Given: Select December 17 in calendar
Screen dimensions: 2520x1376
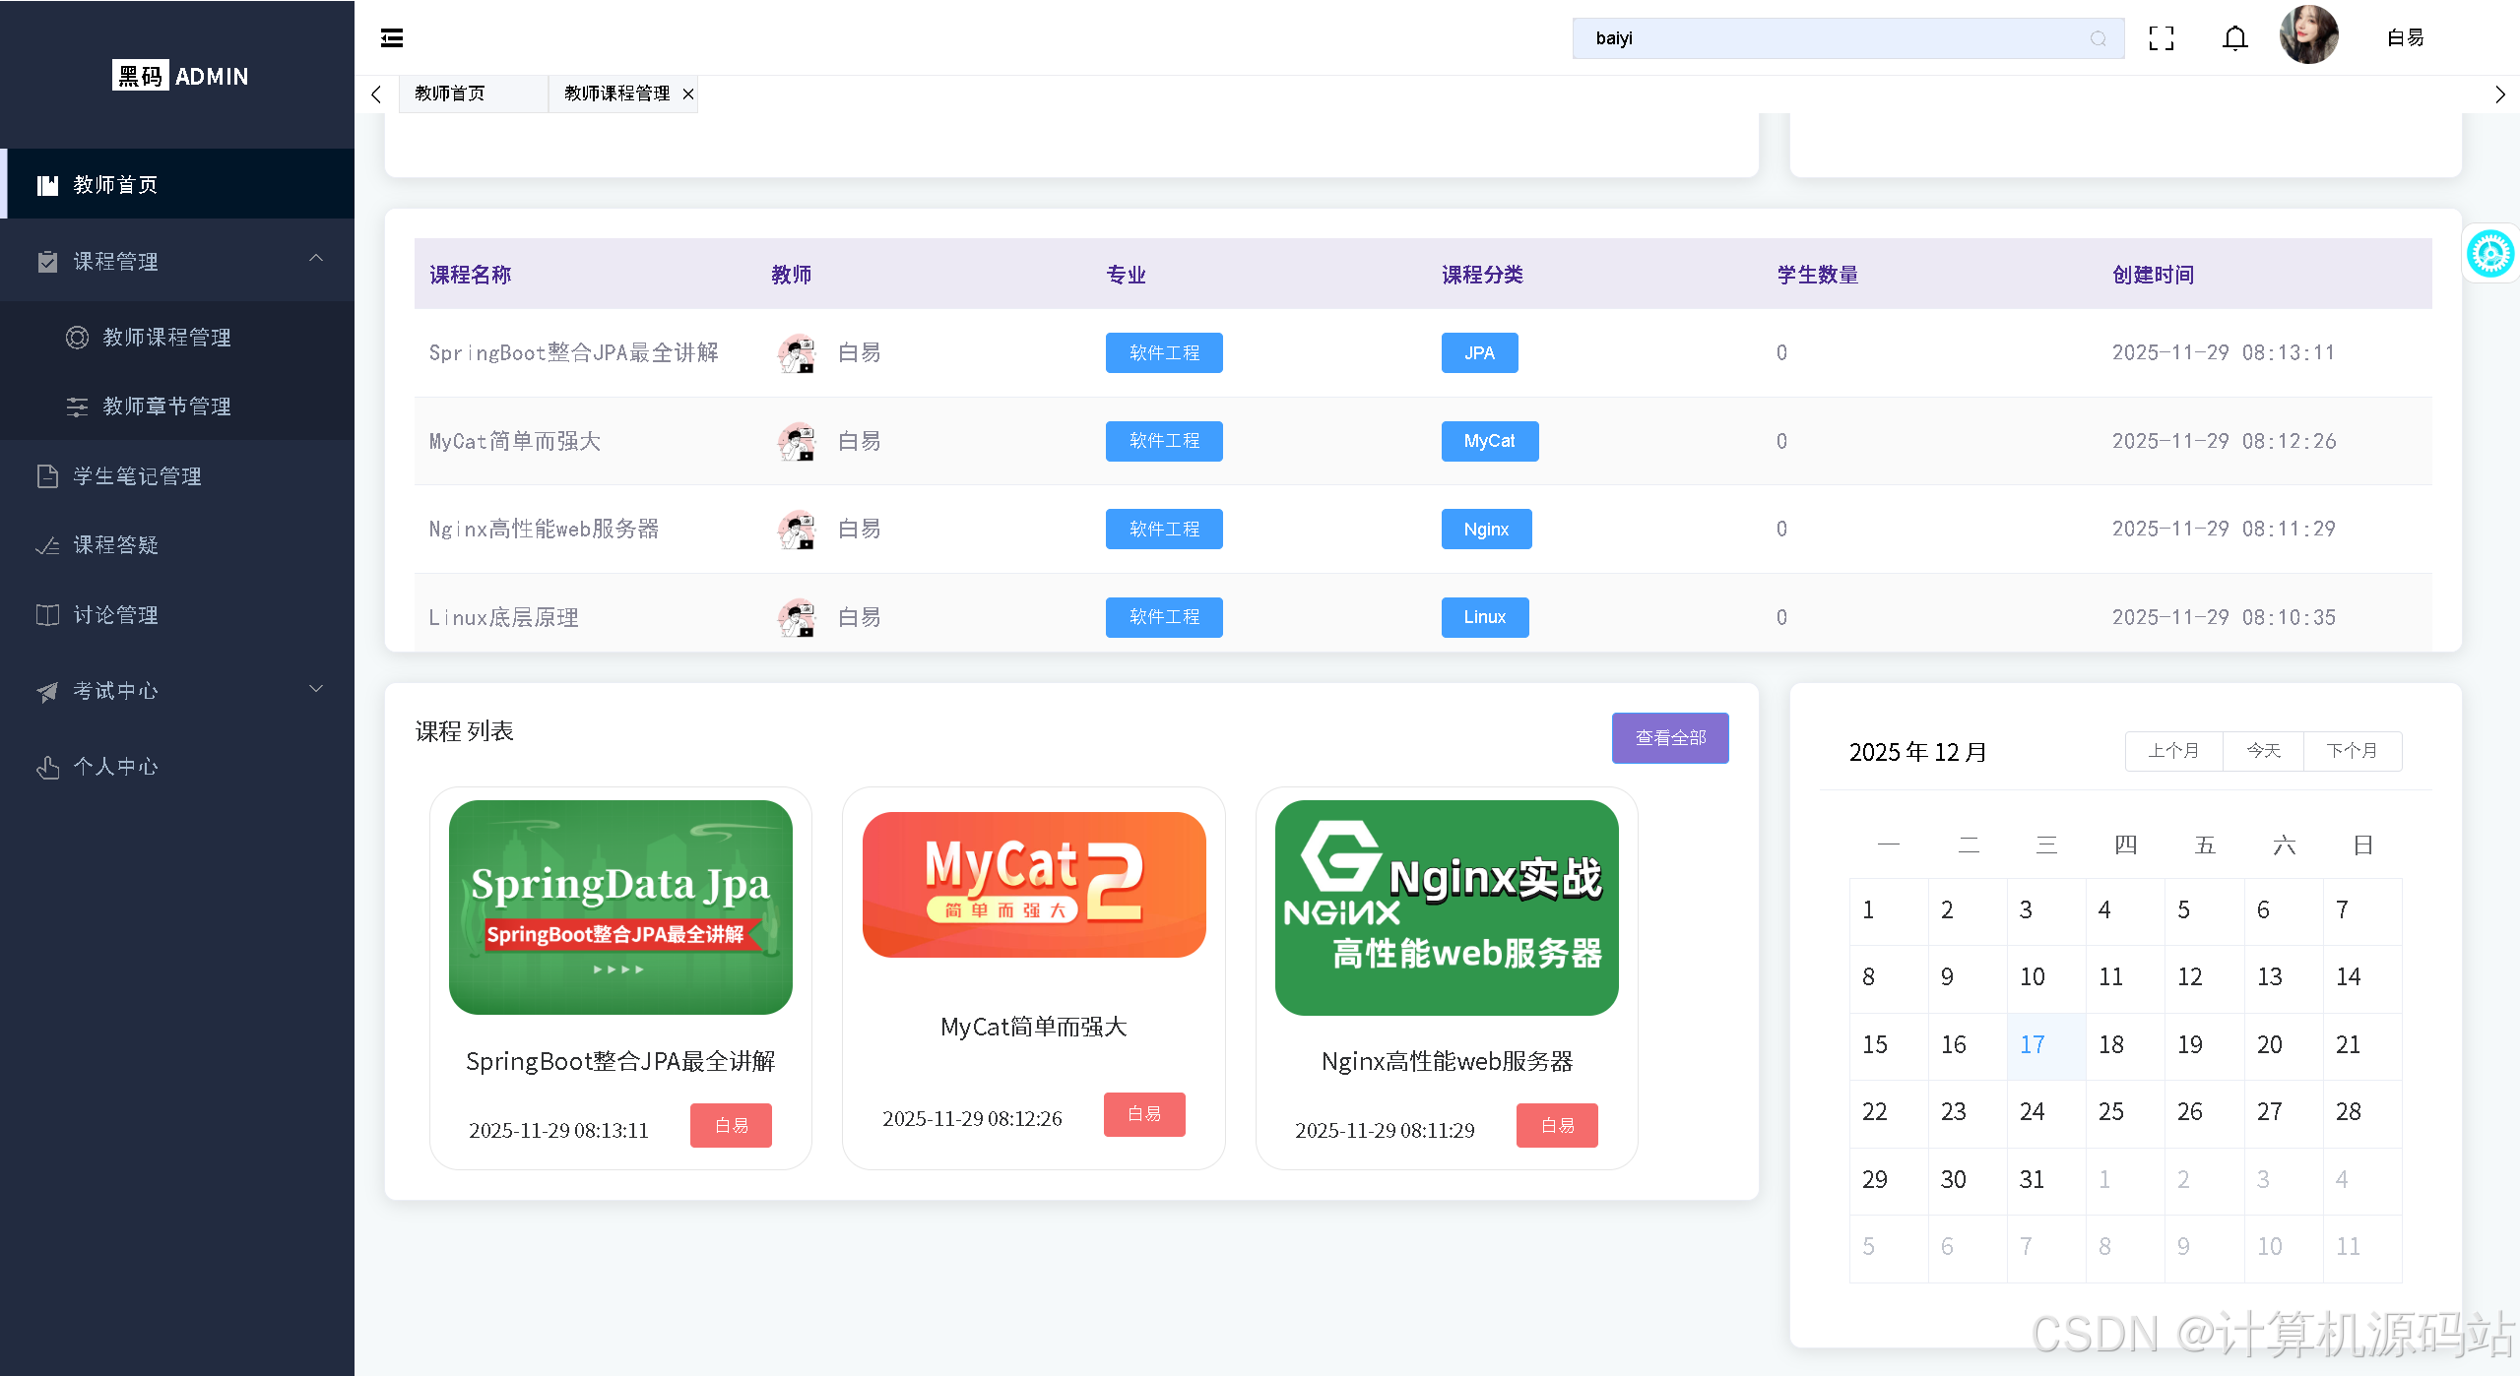Looking at the screenshot, I should (x=2033, y=1045).
